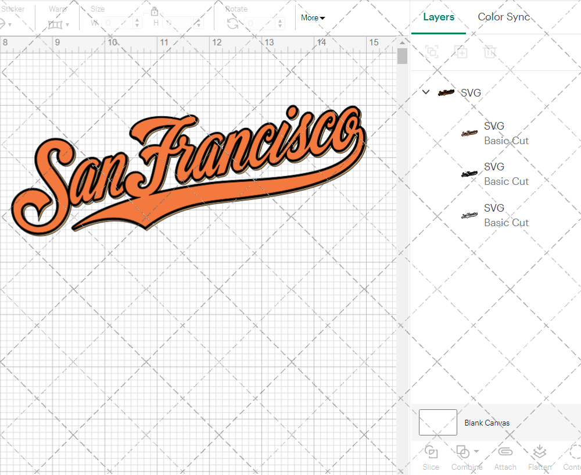Click the Delete layer trash icon
Screen dimensions: 581x475
tap(490, 52)
